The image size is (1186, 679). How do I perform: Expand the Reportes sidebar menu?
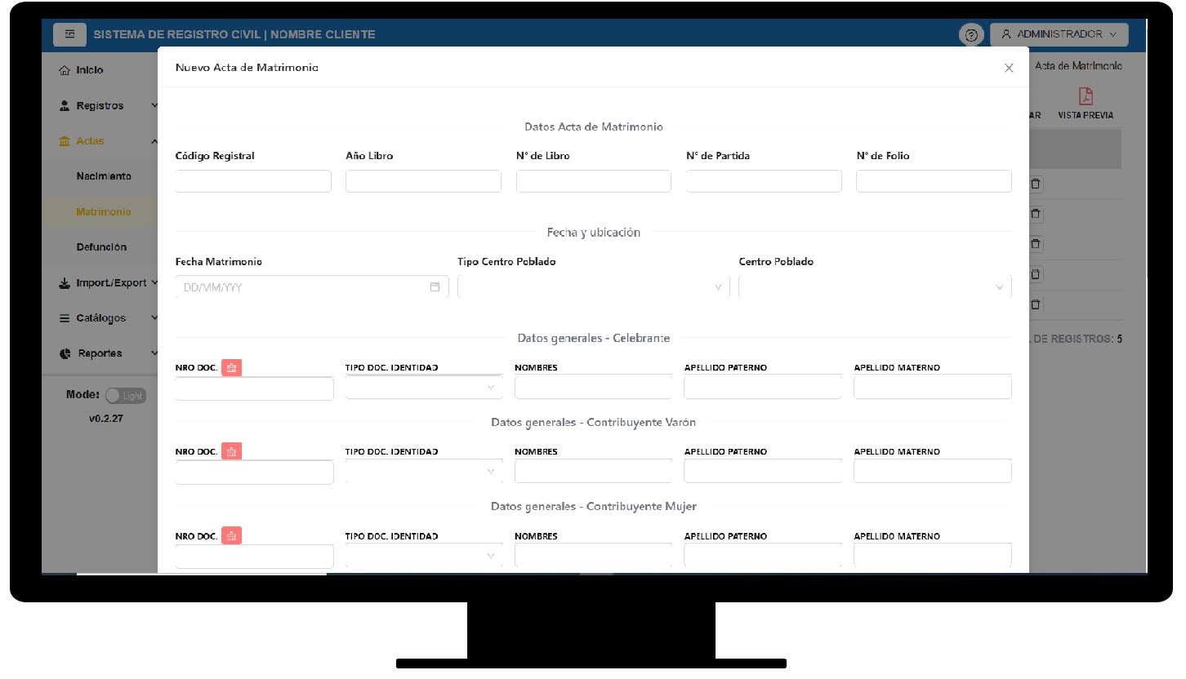(100, 353)
